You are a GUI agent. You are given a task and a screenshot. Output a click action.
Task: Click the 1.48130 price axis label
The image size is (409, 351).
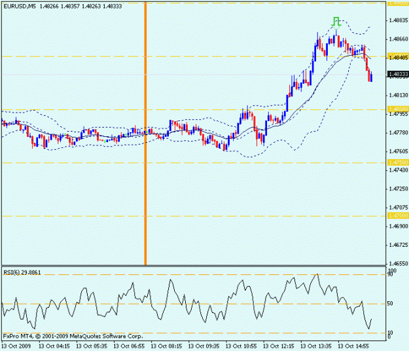pos(398,95)
